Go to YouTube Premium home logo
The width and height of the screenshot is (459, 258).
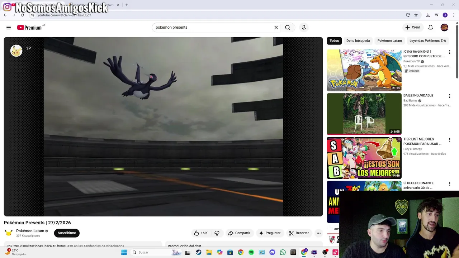click(29, 28)
